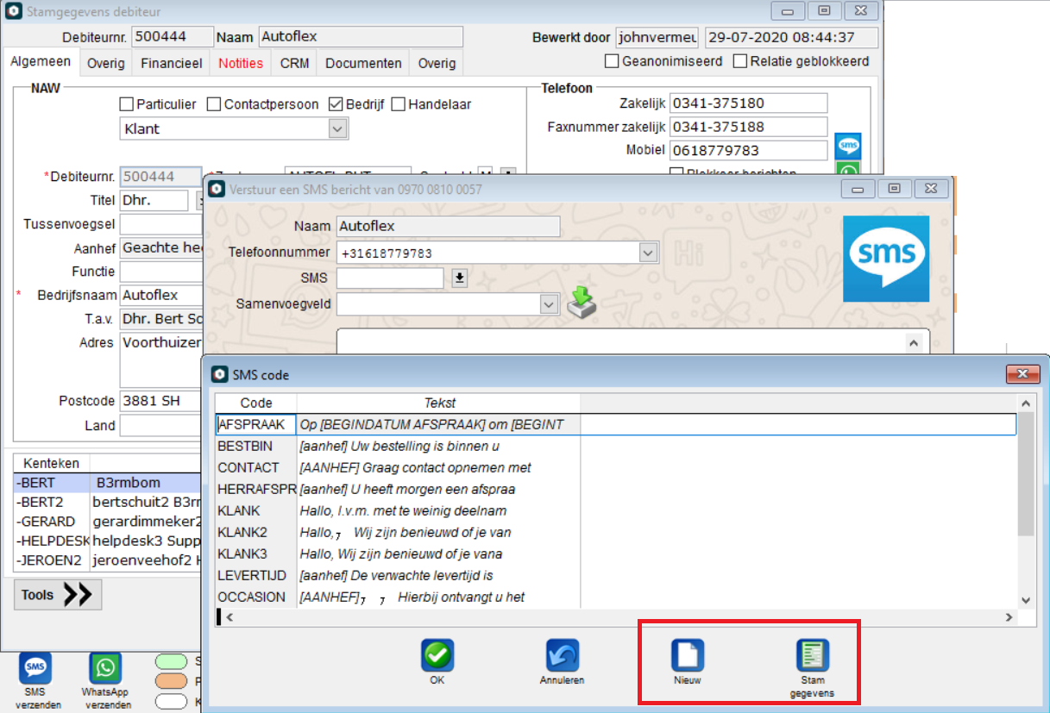
Task: Click the WhatsApp verzenden icon
Action: point(105,669)
